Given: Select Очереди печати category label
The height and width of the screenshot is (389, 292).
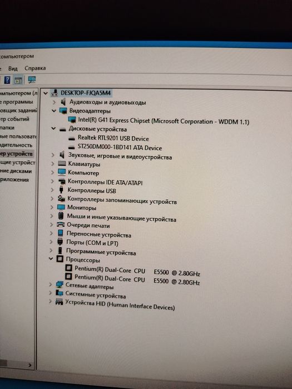Looking at the screenshot, I should tap(88, 225).
